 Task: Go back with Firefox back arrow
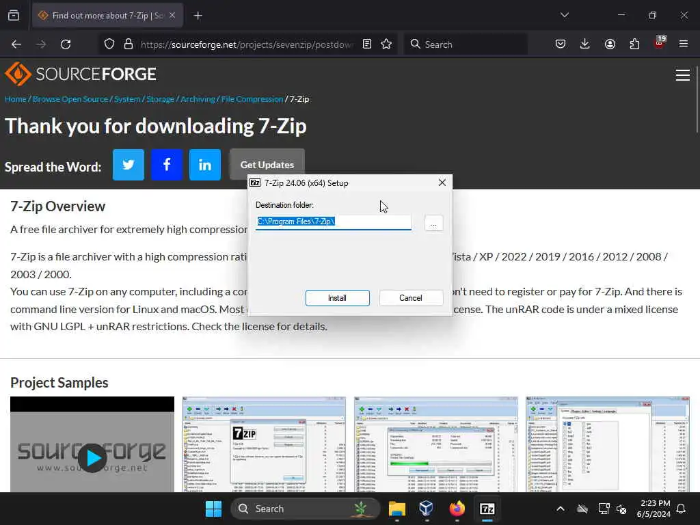[x=16, y=44]
